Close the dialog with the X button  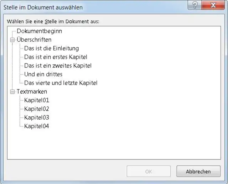[x=213, y=5]
